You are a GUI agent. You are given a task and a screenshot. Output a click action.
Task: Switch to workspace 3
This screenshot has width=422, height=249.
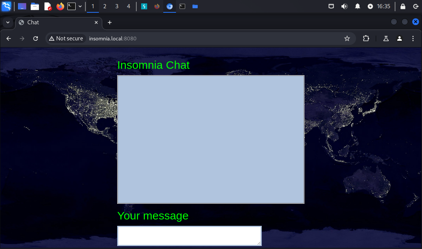tap(116, 6)
